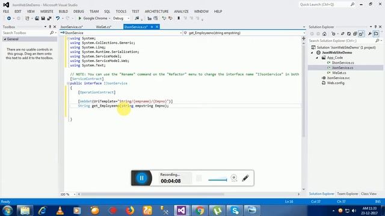Click the Toolbox search magnifier icon
Viewport: 385px width, 216px height.
coord(52,32)
